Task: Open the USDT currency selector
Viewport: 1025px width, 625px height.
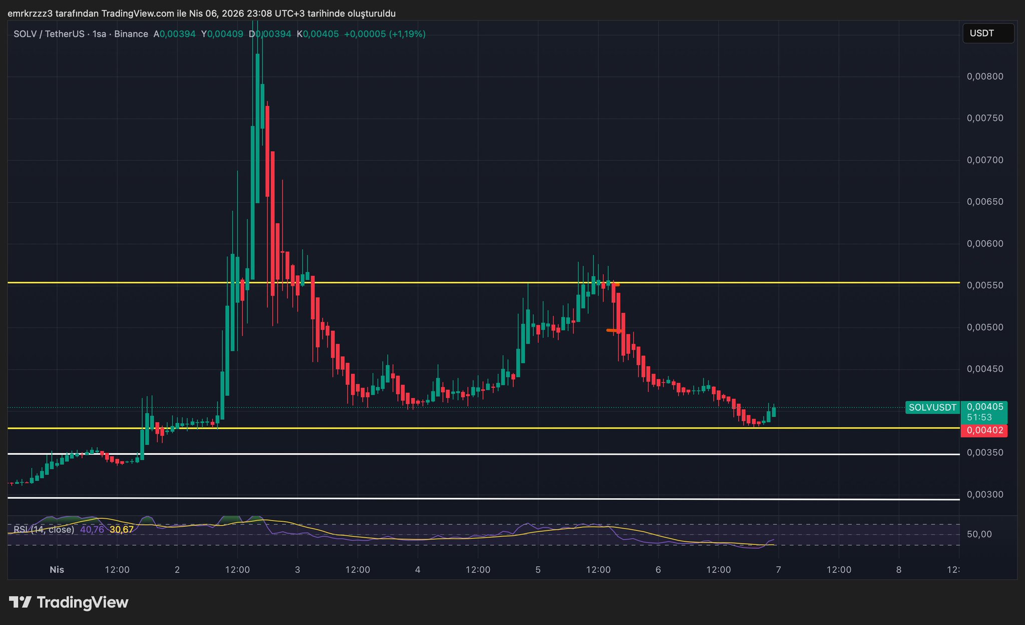Action: tap(988, 34)
